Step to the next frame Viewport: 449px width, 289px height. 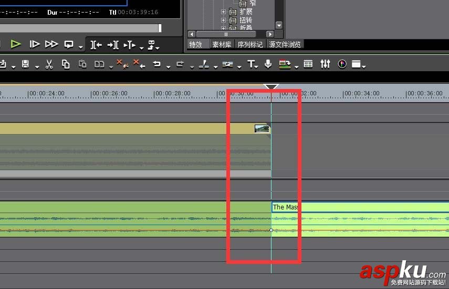(x=35, y=45)
